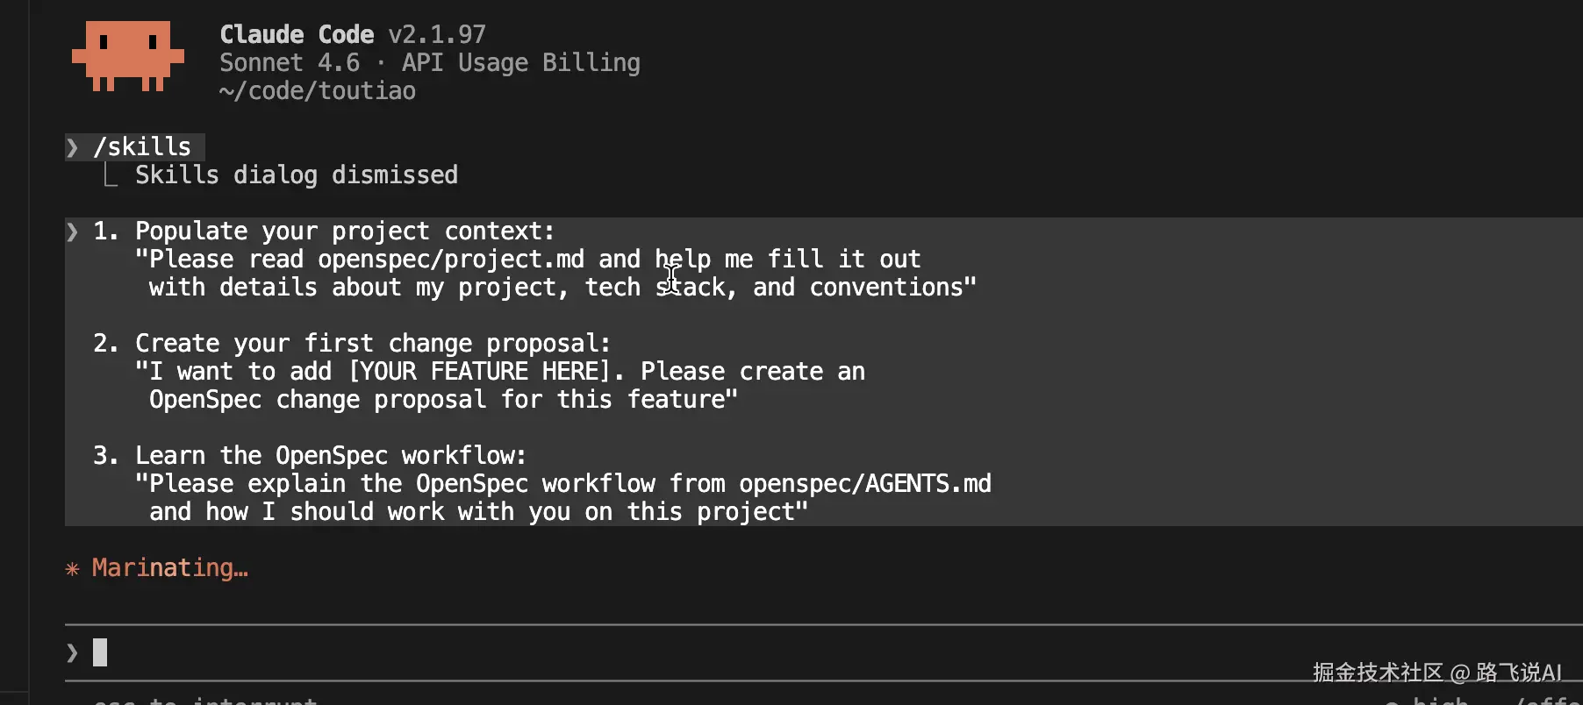The height and width of the screenshot is (705, 1583).
Task: Click the /skills command text
Action: pyautogui.click(x=142, y=147)
